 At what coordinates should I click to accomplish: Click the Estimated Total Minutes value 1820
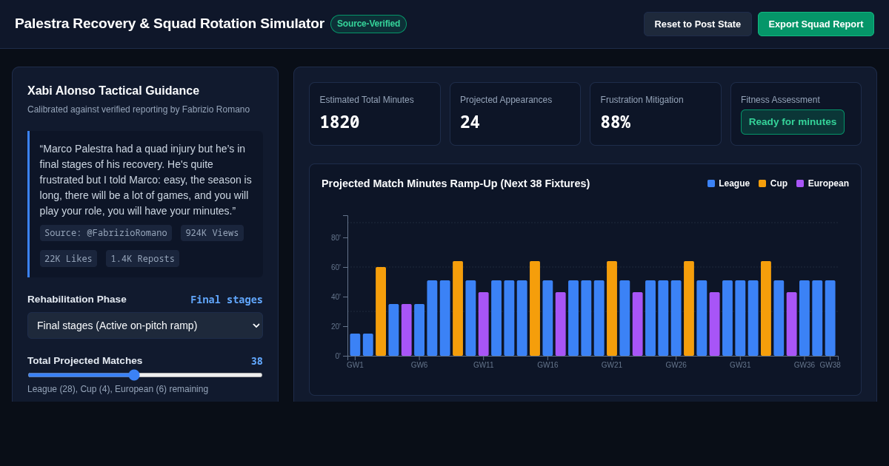(339, 122)
